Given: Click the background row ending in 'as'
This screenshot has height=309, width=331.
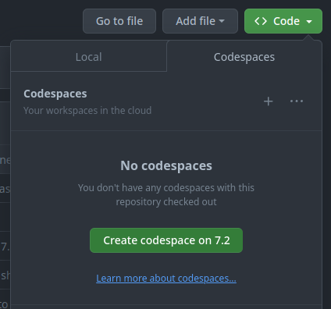Looking at the screenshot, I should 5,188.
